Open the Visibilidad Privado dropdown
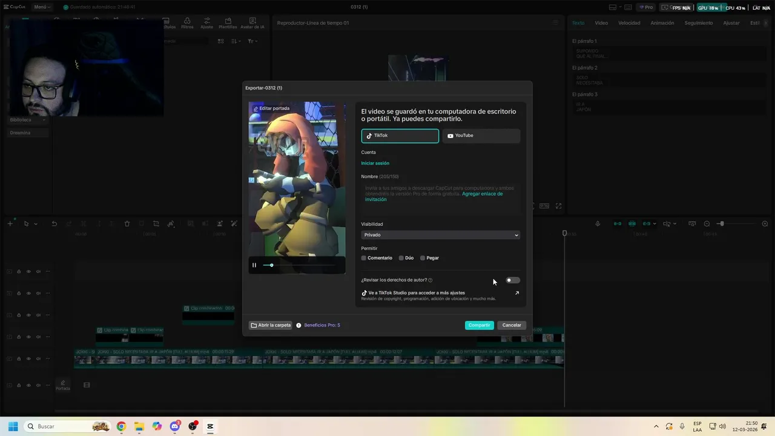Viewport: 775px width, 436px height. pyautogui.click(x=441, y=235)
